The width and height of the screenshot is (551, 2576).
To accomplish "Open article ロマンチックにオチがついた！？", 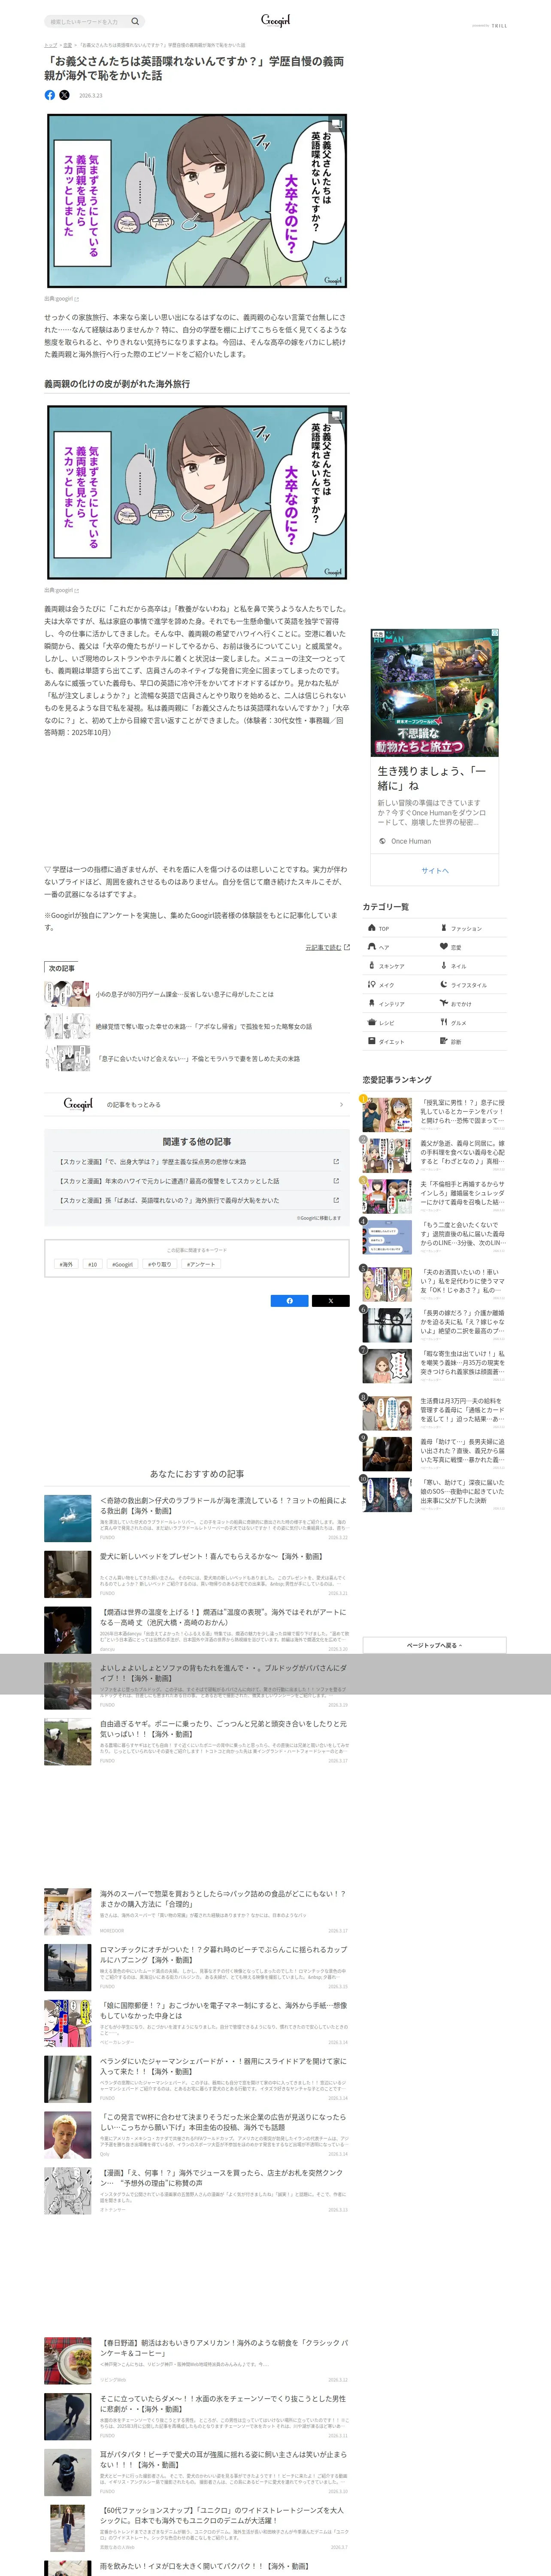I will 197,1967.
